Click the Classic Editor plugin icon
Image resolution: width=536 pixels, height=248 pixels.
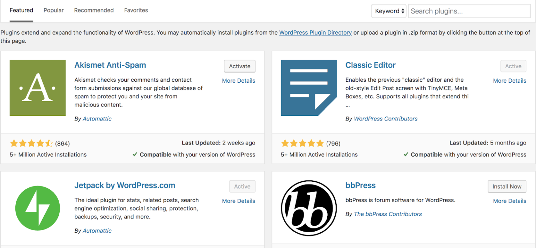308,88
